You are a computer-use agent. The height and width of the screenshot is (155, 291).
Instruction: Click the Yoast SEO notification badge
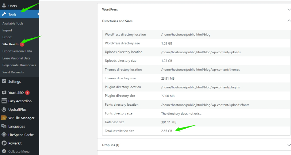[x=27, y=92]
